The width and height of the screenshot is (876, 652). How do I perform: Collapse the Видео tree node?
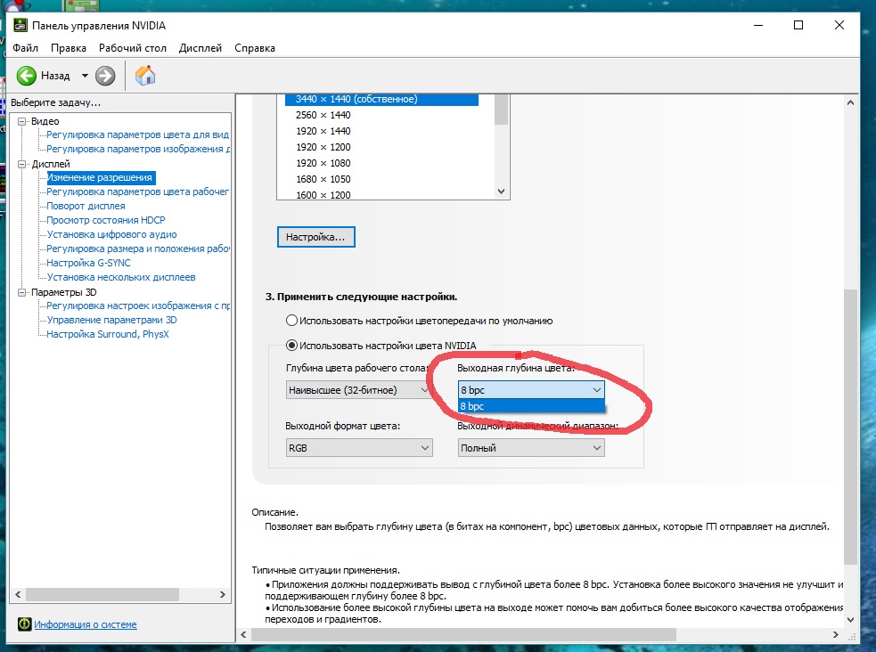(x=21, y=121)
